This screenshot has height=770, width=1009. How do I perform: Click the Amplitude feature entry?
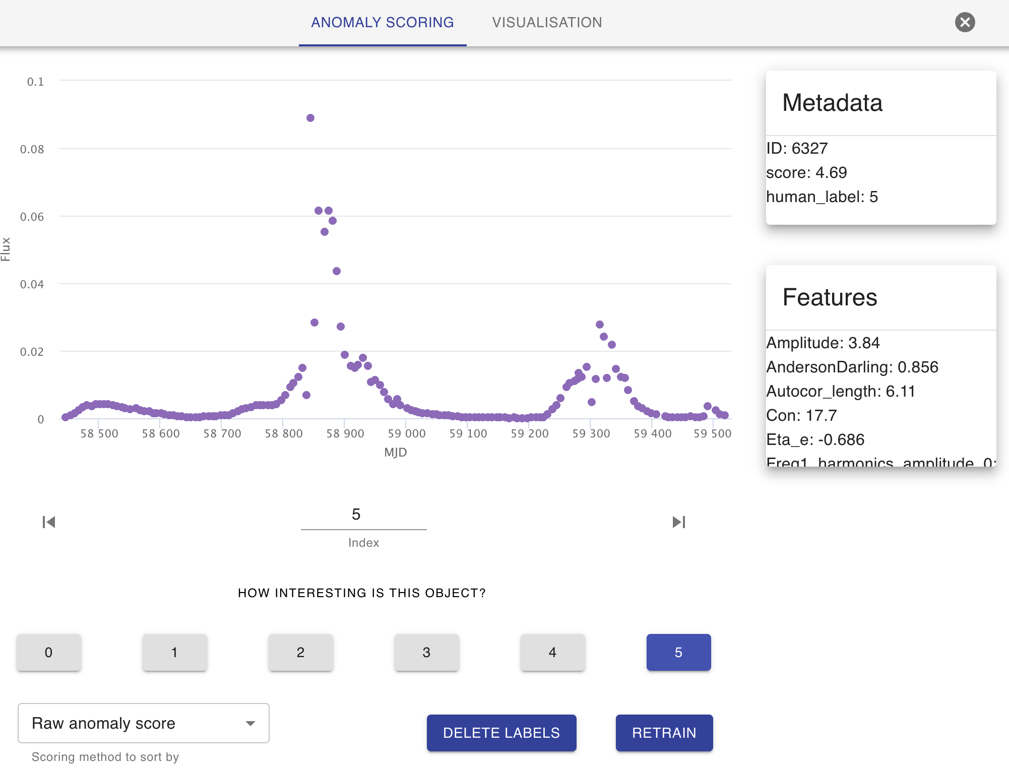(823, 343)
